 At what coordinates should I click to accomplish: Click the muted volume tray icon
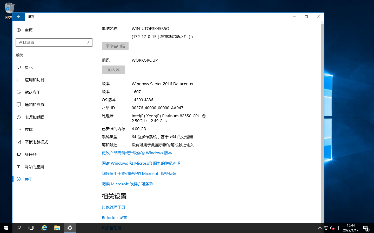point(332,228)
